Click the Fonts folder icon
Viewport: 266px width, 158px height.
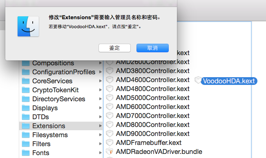click(26, 153)
